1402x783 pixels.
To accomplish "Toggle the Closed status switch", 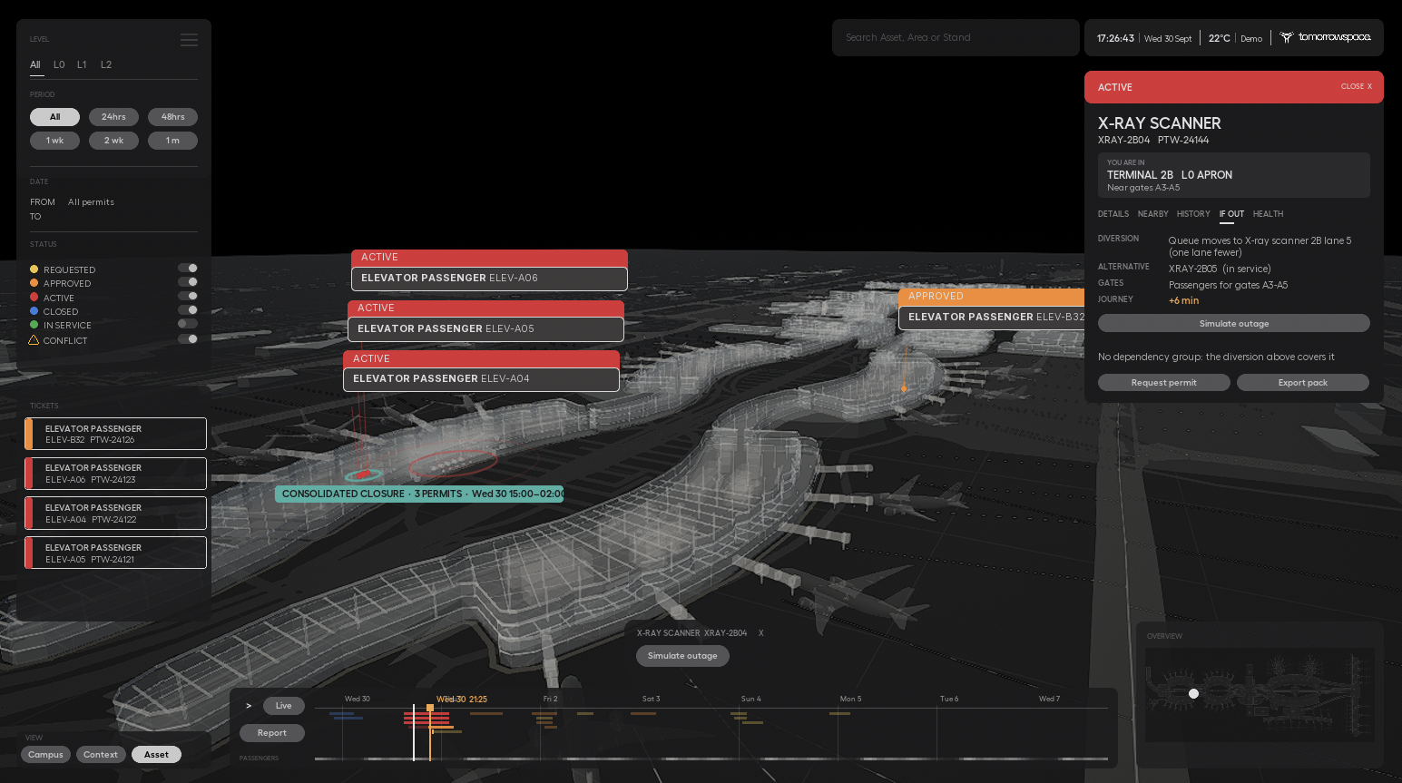I will click(x=188, y=310).
